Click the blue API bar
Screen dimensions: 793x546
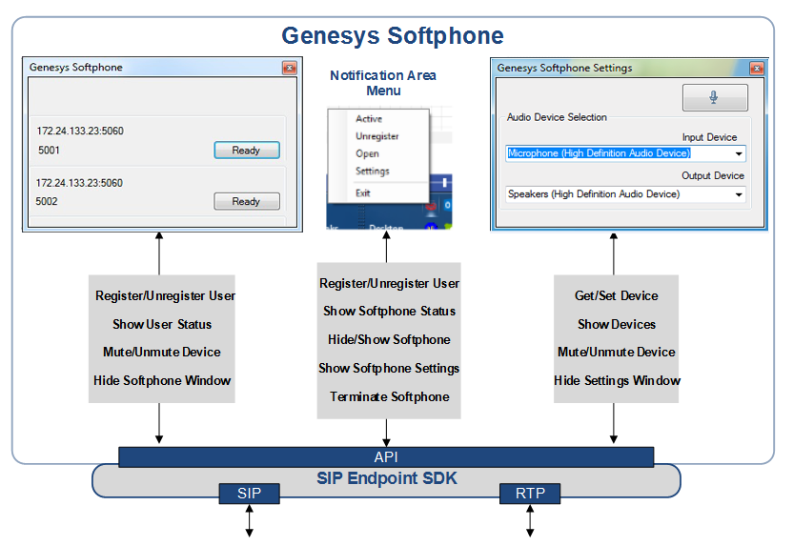386,457
